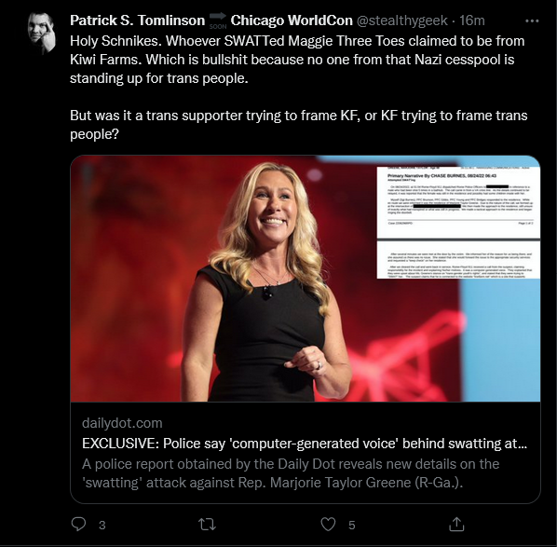Visit the @stealthygeek handle
This screenshot has width=557, height=547.
401,21
